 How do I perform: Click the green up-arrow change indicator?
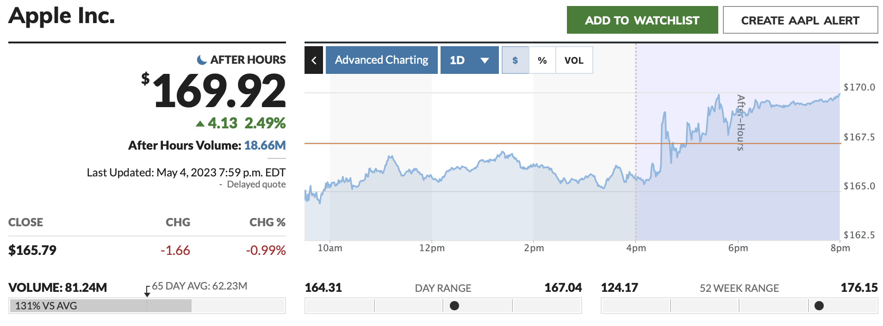click(200, 123)
